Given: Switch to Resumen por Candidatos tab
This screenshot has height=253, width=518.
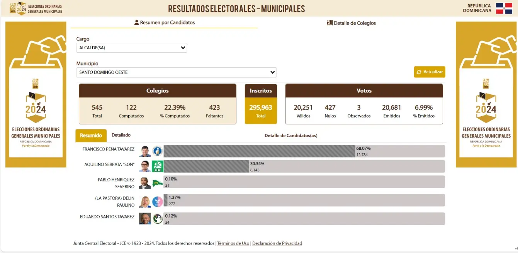Looking at the screenshot, I should [x=164, y=23].
